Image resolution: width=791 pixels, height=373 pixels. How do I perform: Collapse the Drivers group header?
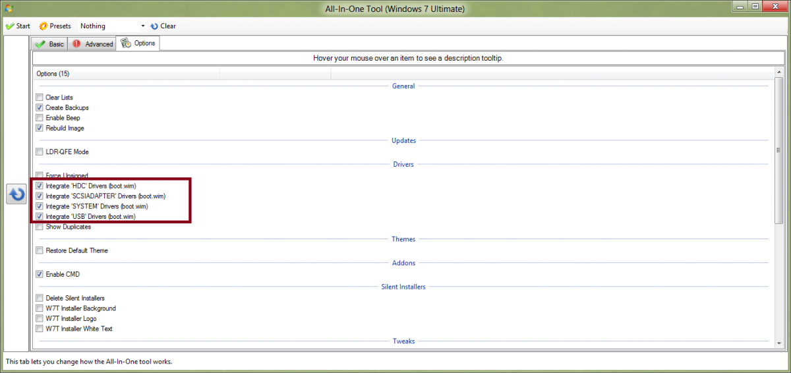[403, 164]
